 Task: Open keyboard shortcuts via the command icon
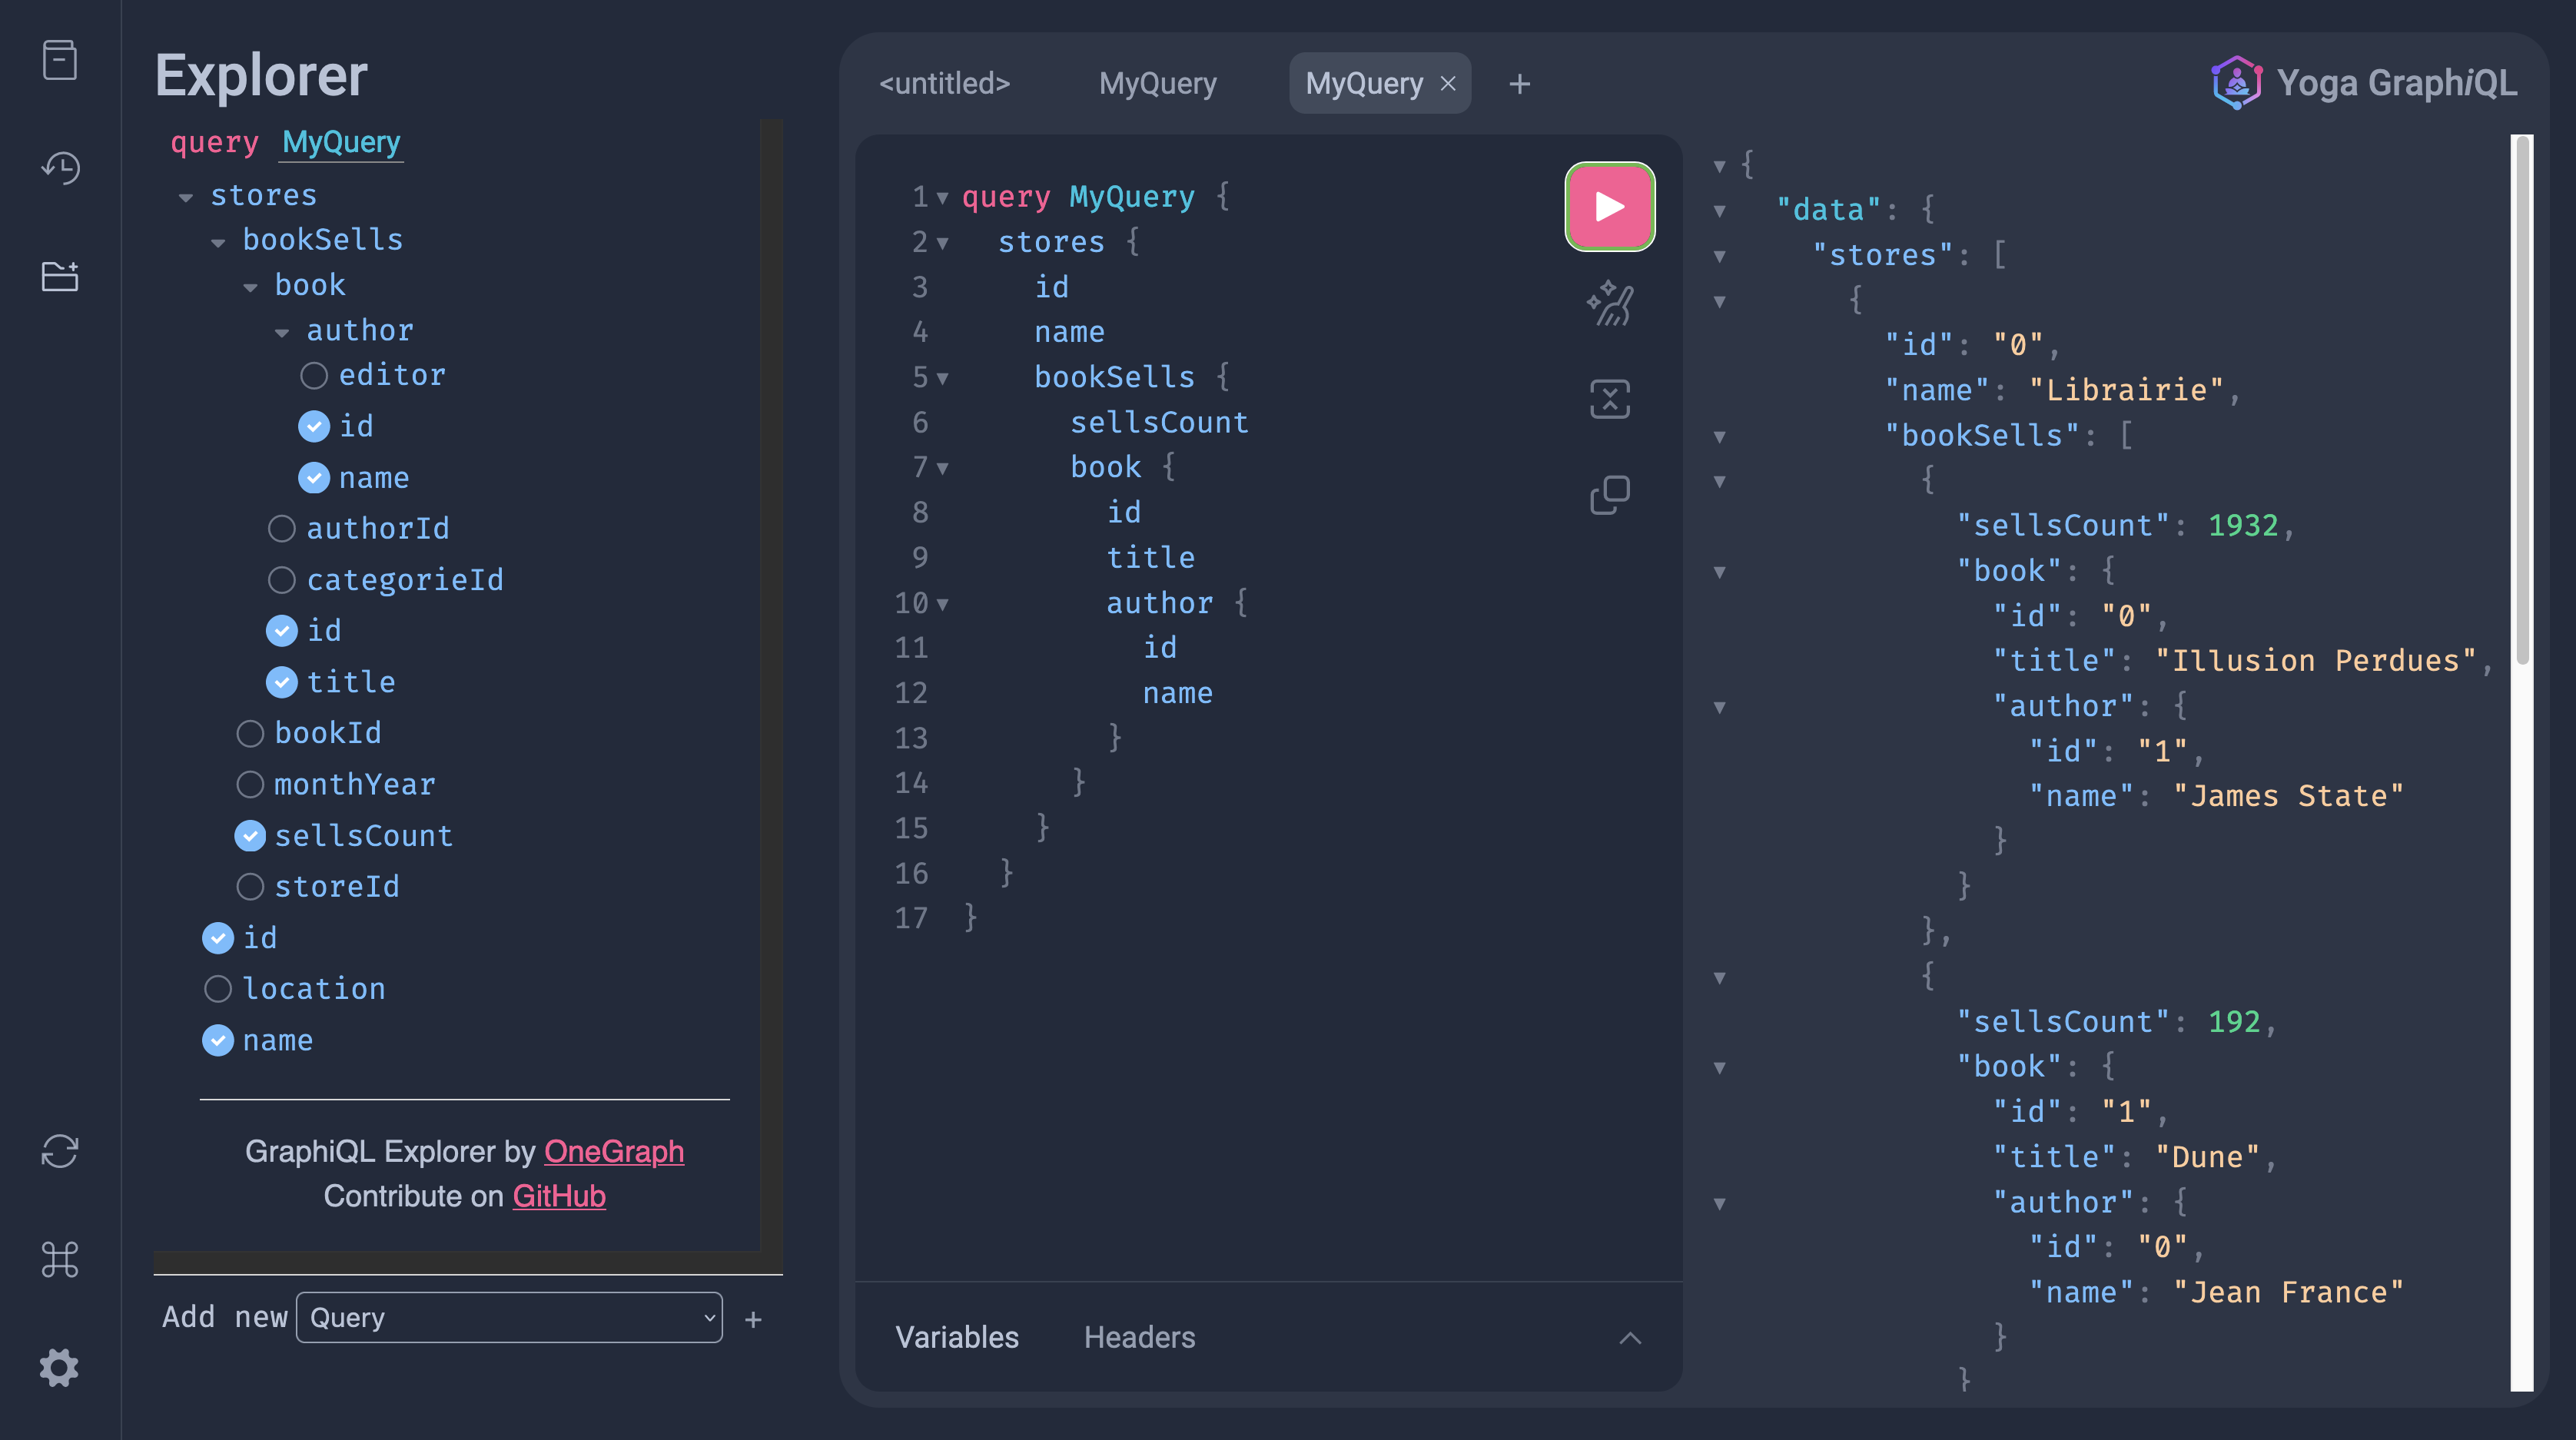pos(60,1260)
